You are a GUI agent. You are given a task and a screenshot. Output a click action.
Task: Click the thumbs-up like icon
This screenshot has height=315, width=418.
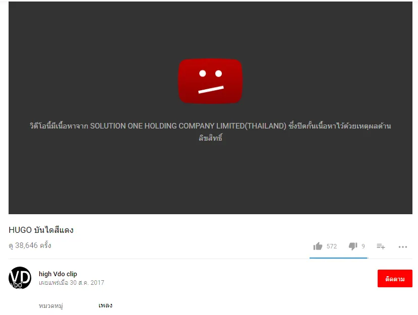318,246
